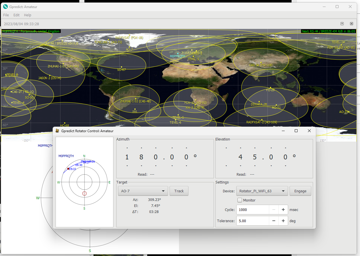
Task: Click down arrow below elevation digit 5
Action: (x=255, y=166)
